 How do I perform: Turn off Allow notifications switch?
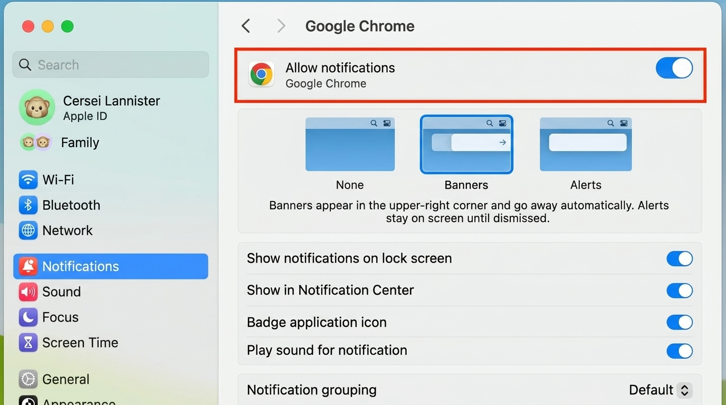[674, 68]
